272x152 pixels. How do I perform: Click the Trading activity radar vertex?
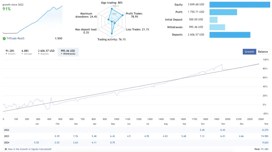[x=112, y=34]
